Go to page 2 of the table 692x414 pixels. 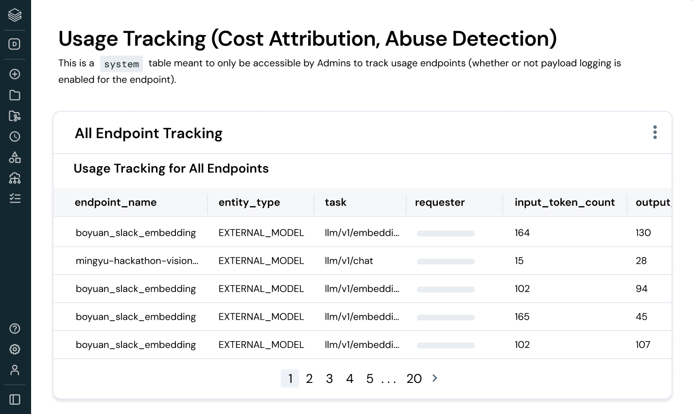tap(309, 379)
